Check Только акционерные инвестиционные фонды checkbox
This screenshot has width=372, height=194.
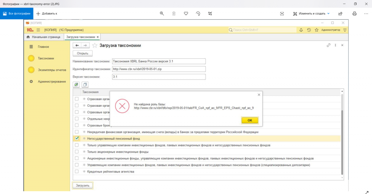pyautogui.click(x=77, y=152)
